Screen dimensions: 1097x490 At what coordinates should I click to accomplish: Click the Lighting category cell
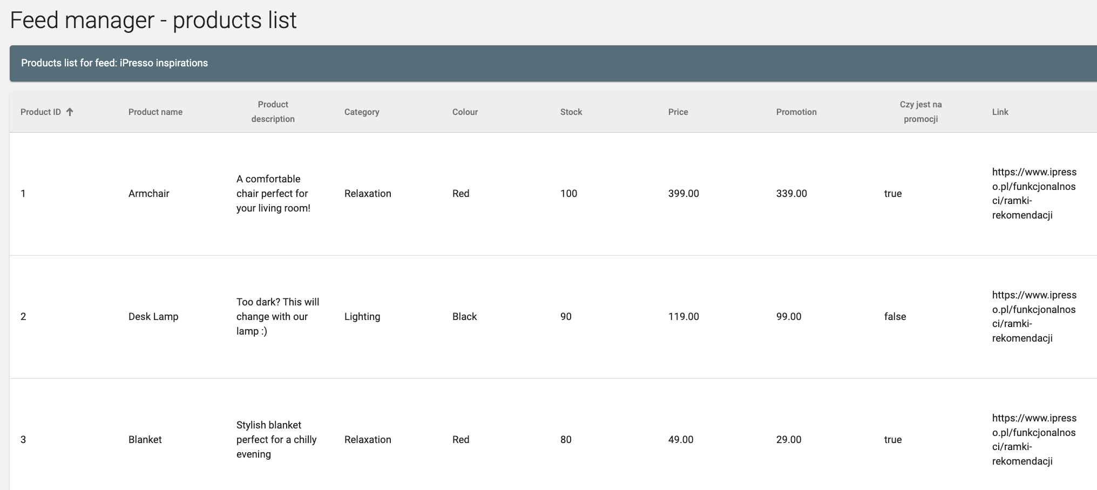point(362,316)
